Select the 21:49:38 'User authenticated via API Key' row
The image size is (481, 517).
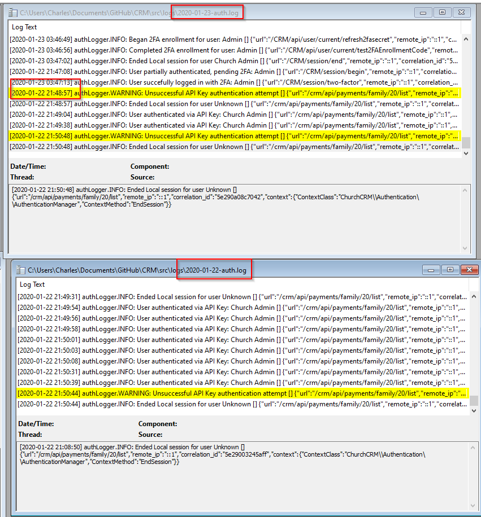(x=235, y=125)
